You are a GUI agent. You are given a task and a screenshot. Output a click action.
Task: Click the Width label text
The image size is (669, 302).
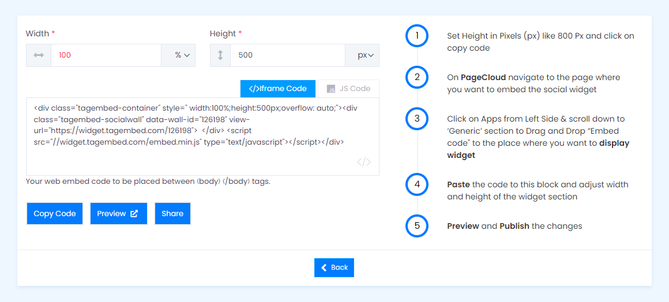[x=37, y=33]
